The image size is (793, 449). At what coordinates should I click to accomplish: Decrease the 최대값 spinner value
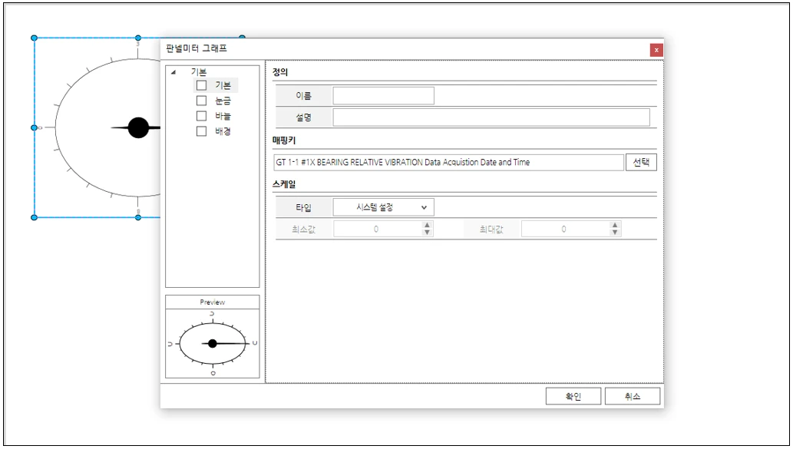615,233
